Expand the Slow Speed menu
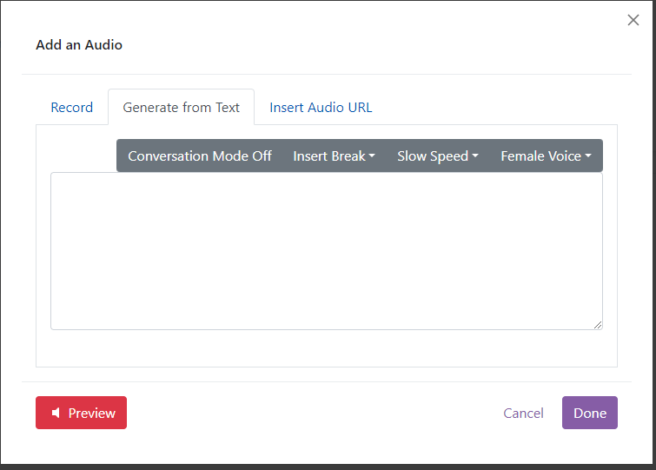This screenshot has height=470, width=656. click(x=438, y=156)
